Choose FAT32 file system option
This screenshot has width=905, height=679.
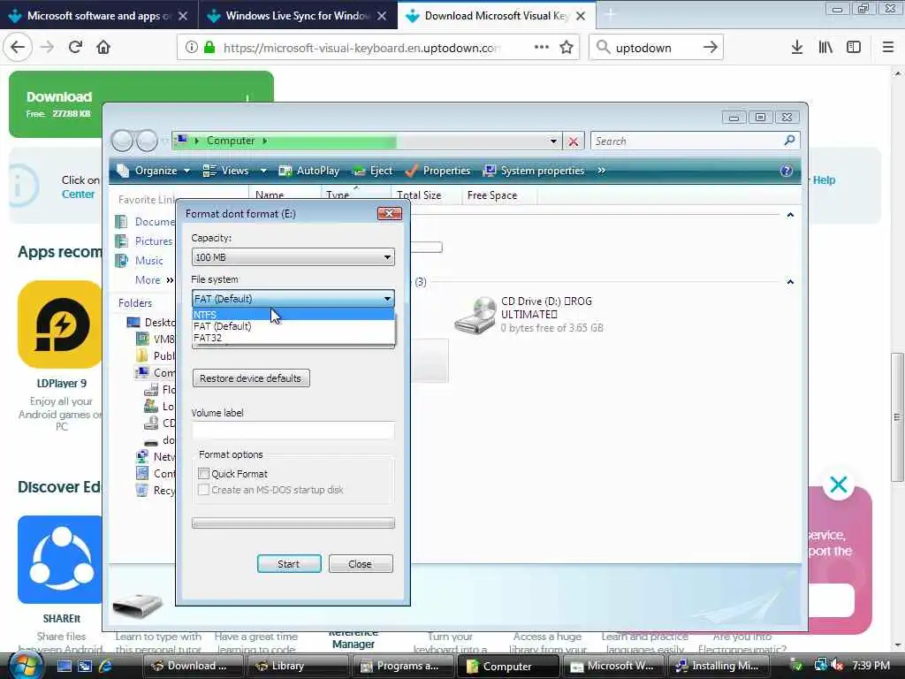pos(293,338)
